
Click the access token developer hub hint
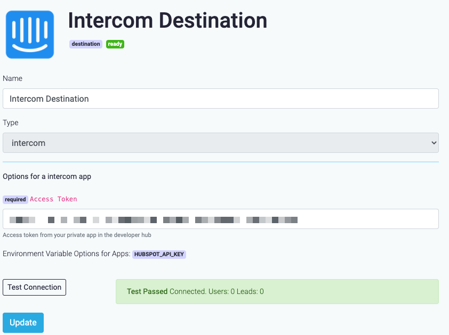point(77,235)
